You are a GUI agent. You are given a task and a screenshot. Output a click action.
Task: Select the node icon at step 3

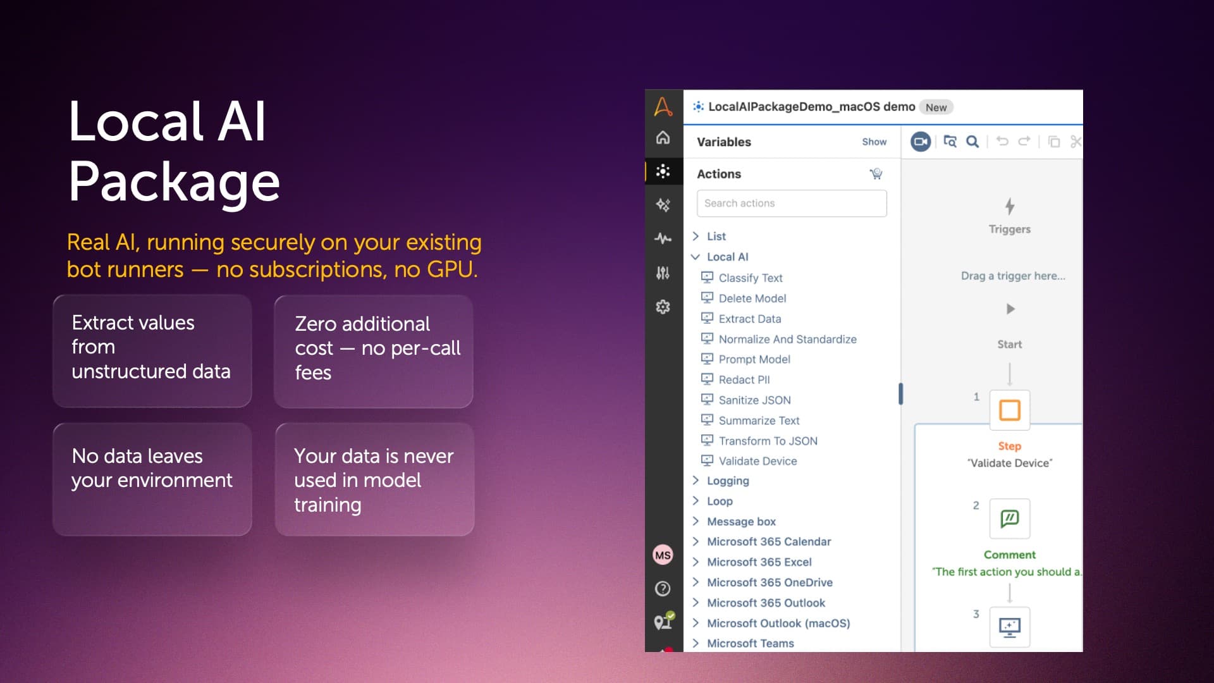(1010, 627)
